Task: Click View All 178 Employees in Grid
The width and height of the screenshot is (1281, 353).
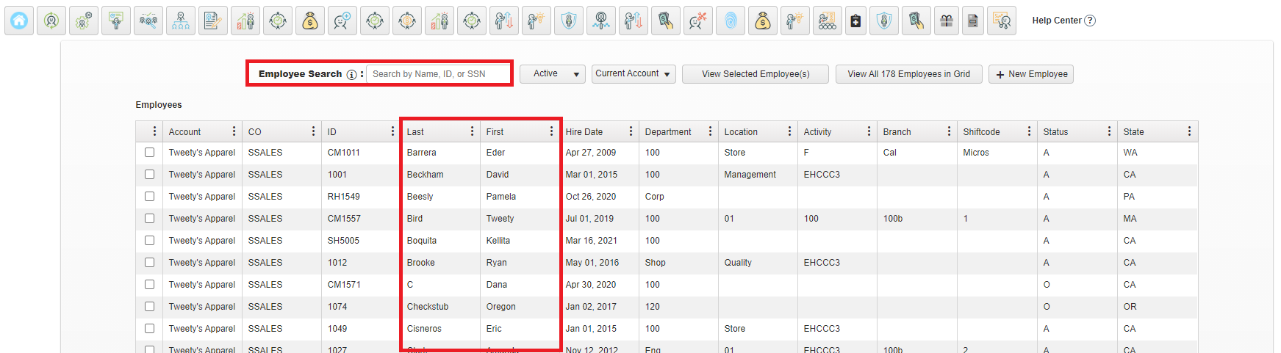Action: [909, 74]
